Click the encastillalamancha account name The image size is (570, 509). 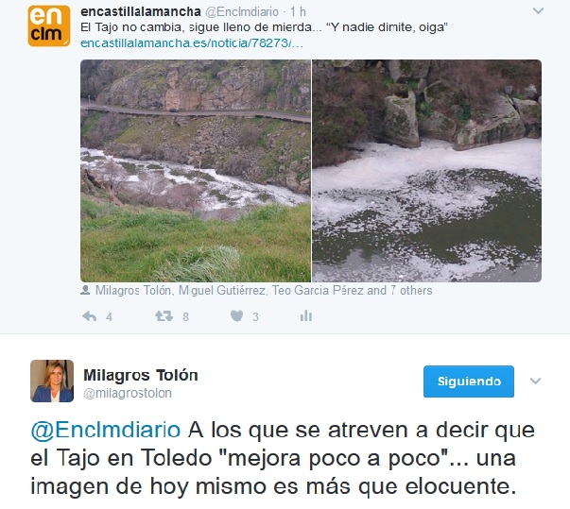click(141, 11)
